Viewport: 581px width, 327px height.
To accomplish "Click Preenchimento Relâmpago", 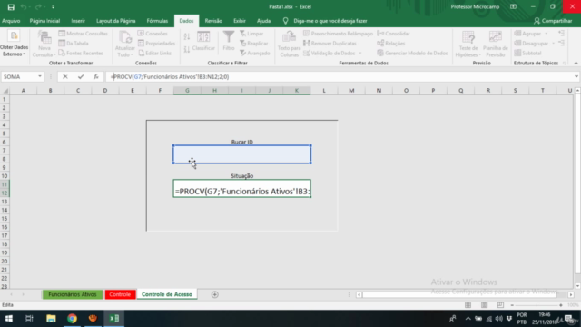I will coord(338,34).
